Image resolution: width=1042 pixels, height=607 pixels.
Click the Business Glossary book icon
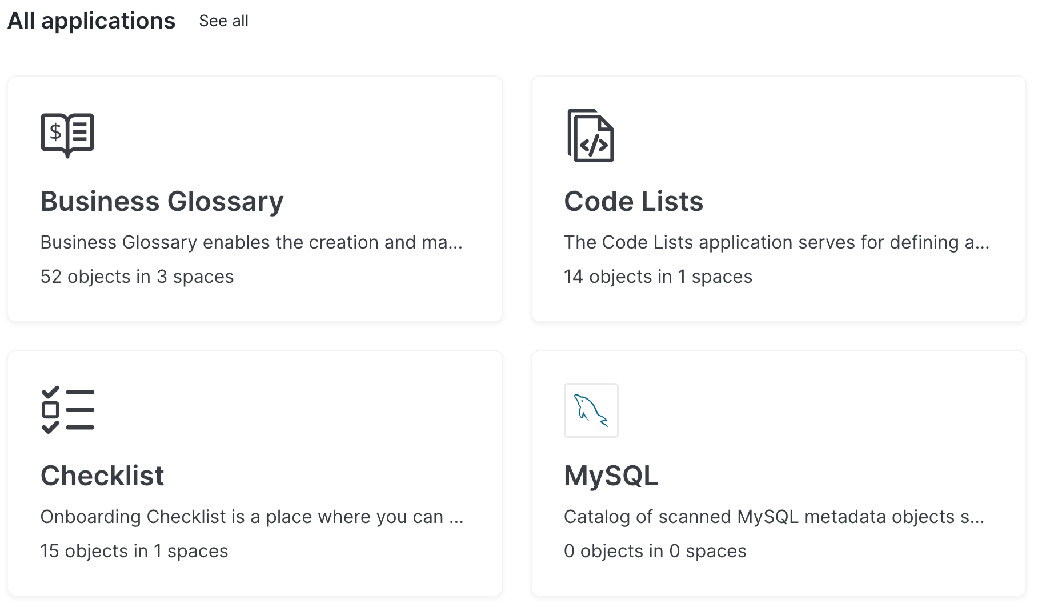click(67, 135)
